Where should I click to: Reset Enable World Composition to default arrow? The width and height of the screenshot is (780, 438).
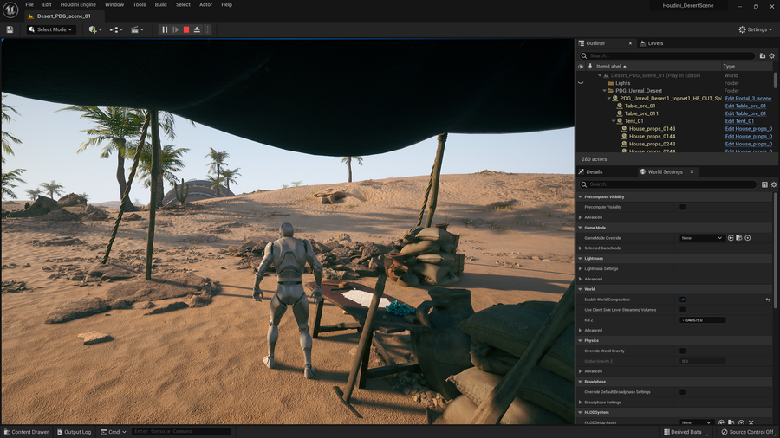point(768,300)
